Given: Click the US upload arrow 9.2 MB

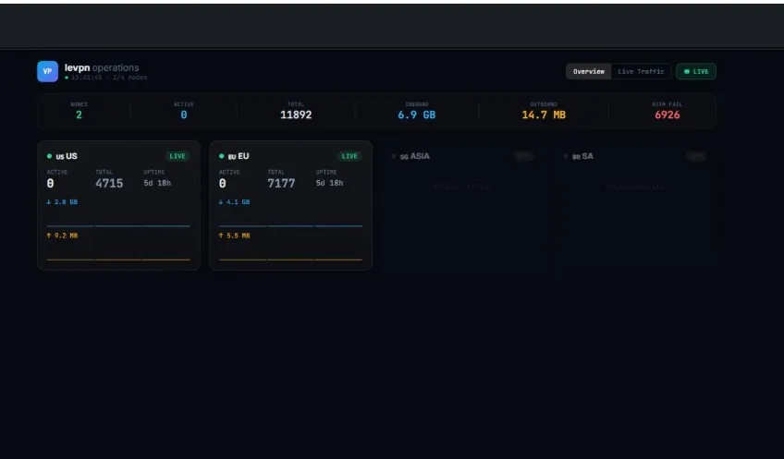Looking at the screenshot, I should (62, 236).
